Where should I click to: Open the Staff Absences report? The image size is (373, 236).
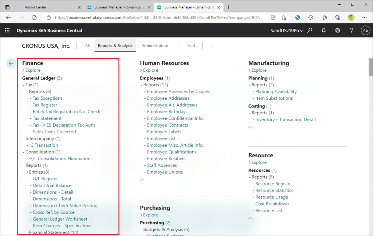[162, 165]
